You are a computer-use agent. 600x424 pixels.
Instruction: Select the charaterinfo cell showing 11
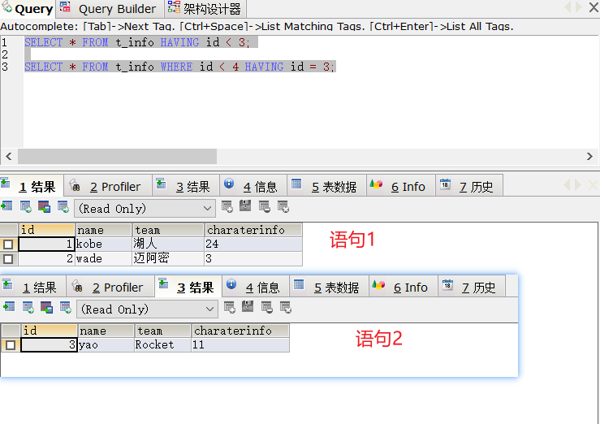coord(240,344)
